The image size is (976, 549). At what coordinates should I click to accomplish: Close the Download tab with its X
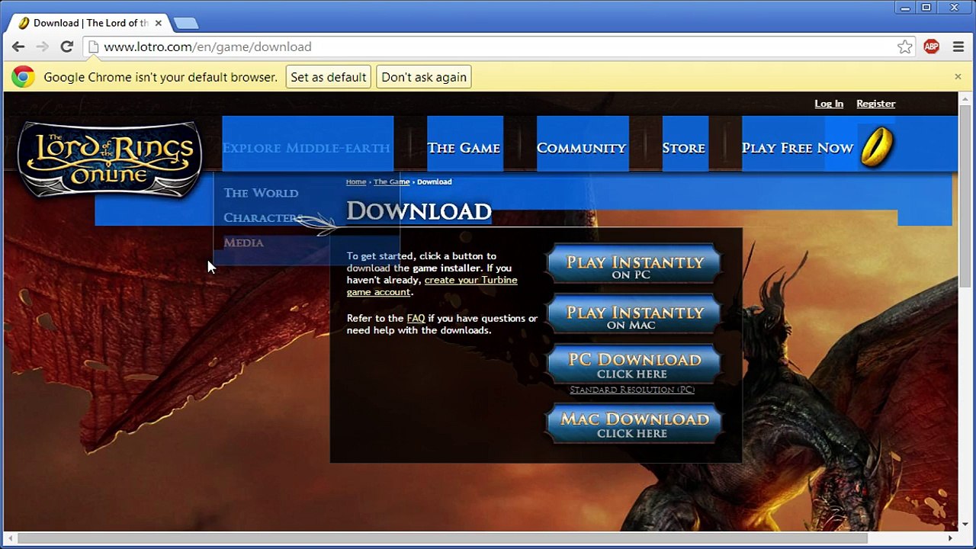(159, 23)
